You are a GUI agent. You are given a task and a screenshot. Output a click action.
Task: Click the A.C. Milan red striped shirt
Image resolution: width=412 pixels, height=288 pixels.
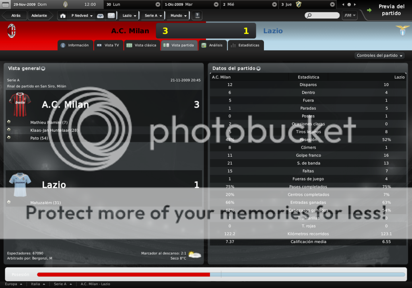point(20,104)
